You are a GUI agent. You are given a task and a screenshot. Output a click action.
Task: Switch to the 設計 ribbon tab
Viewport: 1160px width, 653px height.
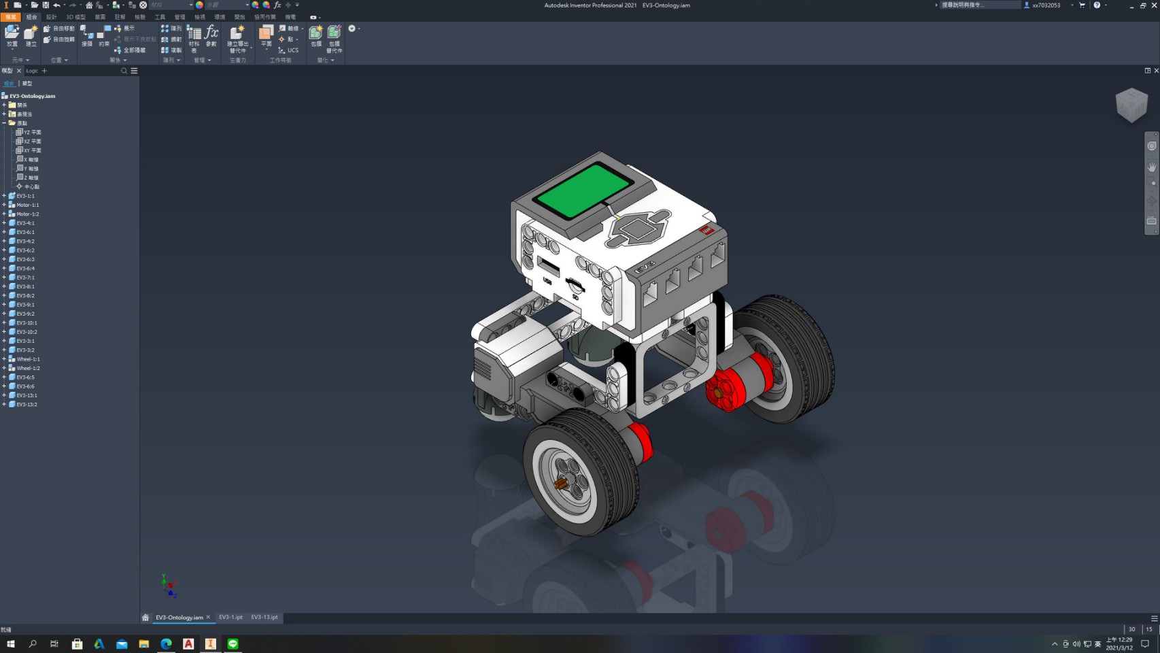[x=51, y=17]
